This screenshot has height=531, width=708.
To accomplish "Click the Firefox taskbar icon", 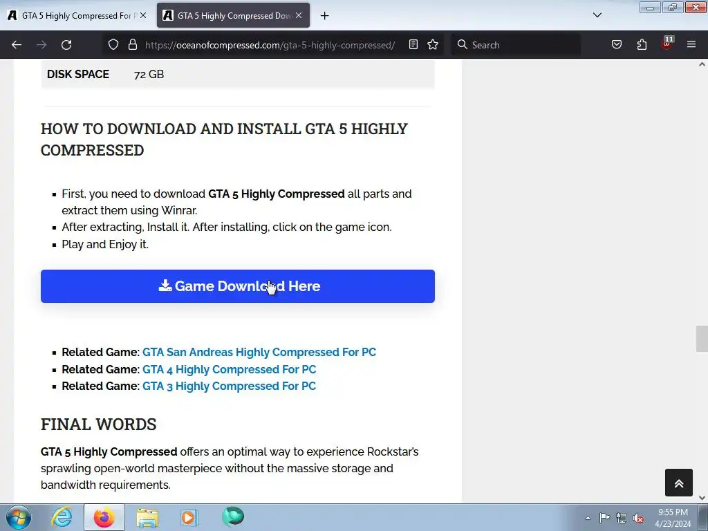I will (x=104, y=517).
